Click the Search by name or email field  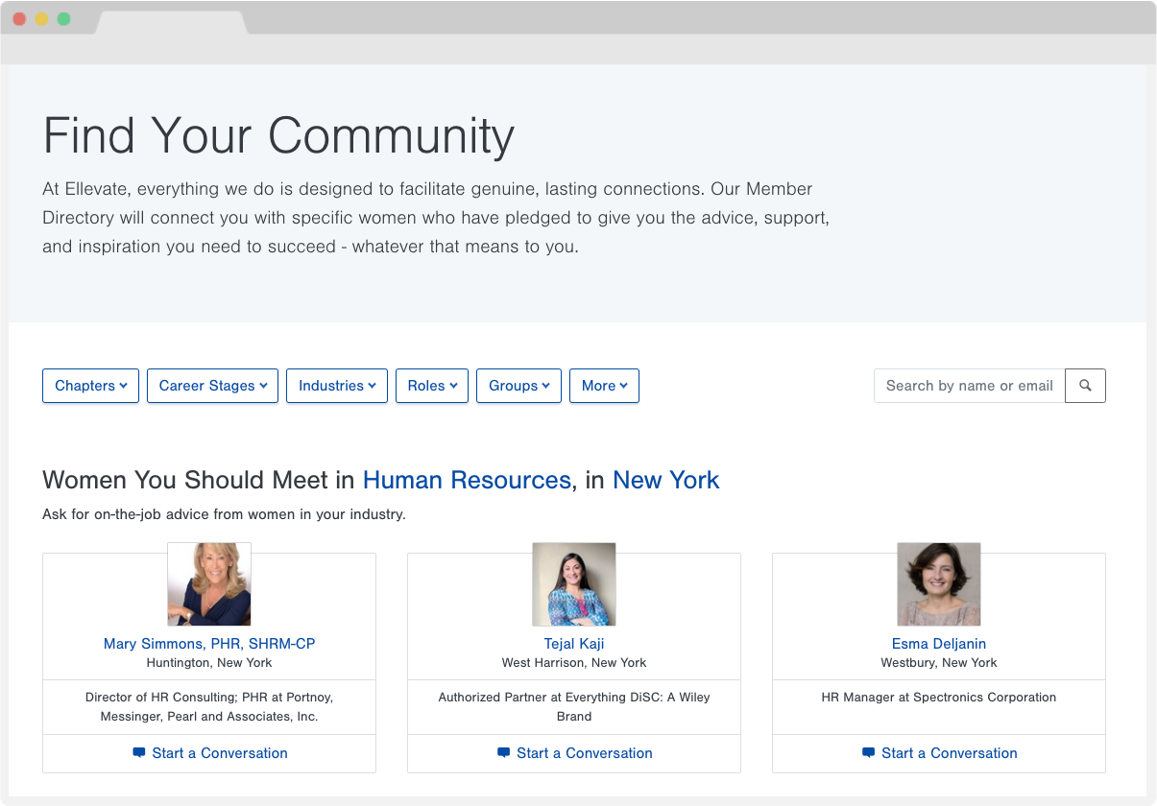point(968,386)
